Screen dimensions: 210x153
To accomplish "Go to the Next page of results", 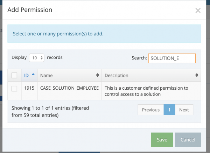I will pos(184,110).
